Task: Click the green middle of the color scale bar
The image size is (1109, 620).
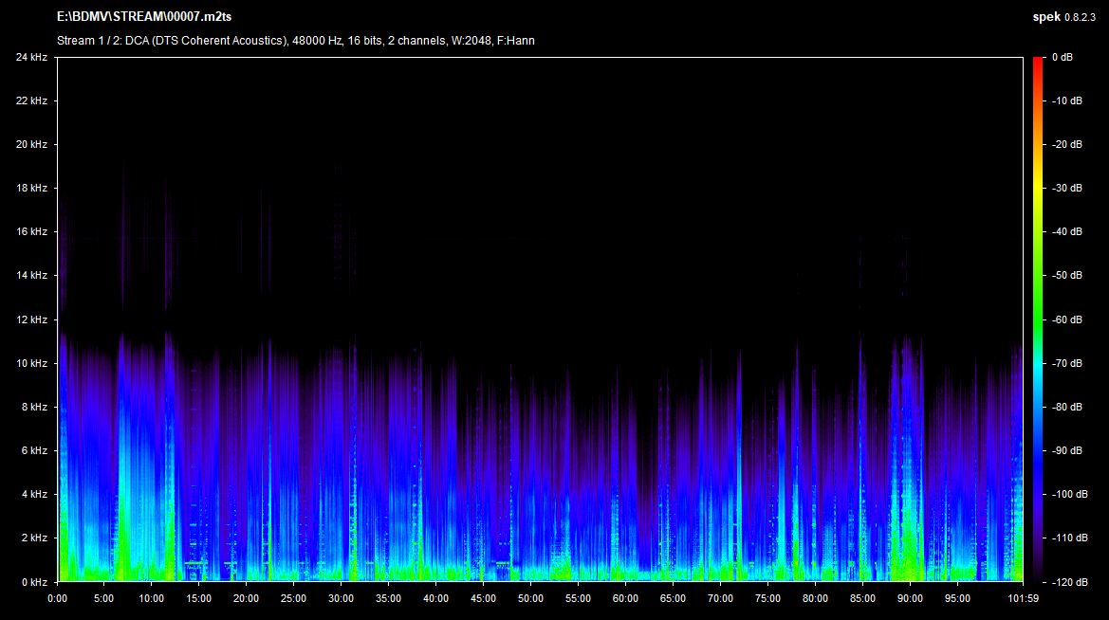Action: (1039, 303)
